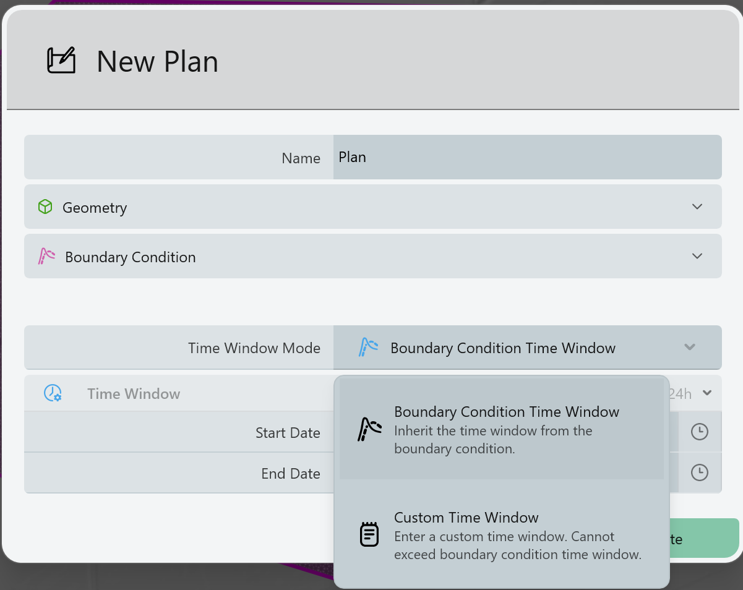The width and height of the screenshot is (743, 590).
Task: Click the blue icon in Time Window Mode field
Action: 369,348
